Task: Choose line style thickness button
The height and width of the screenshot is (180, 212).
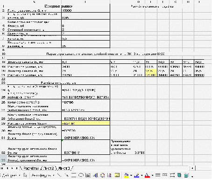Action: (x=158, y=175)
